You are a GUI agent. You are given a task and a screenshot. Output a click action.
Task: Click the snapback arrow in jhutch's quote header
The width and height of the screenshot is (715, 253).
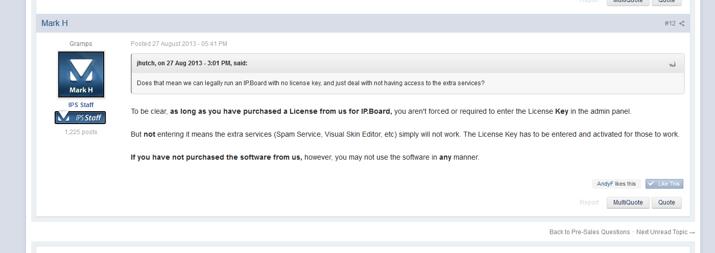[x=673, y=64]
